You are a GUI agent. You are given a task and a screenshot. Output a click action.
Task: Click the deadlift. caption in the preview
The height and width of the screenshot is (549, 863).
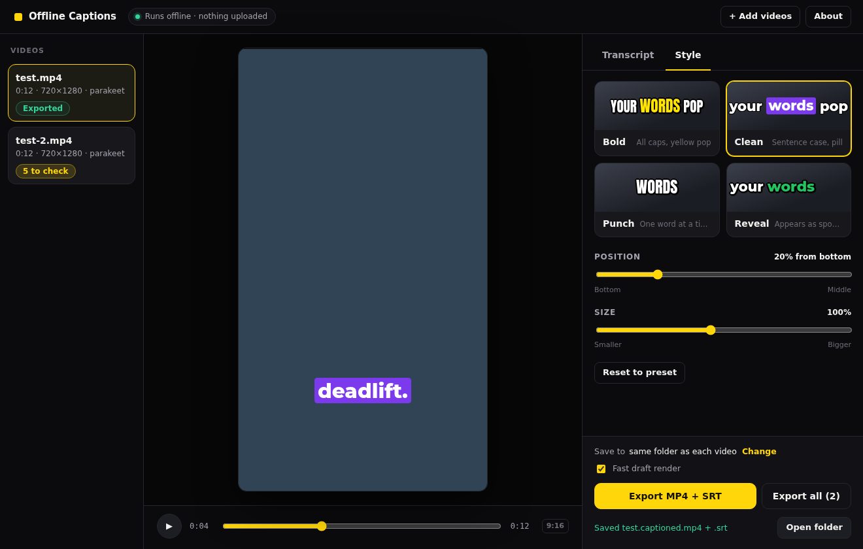pos(363,391)
